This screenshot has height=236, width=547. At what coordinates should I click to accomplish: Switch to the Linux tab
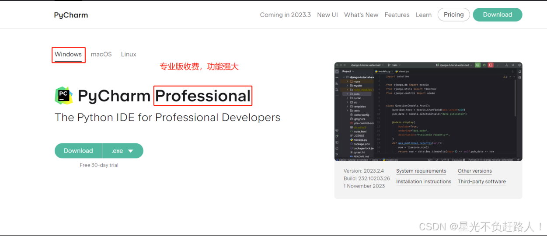[x=129, y=54]
